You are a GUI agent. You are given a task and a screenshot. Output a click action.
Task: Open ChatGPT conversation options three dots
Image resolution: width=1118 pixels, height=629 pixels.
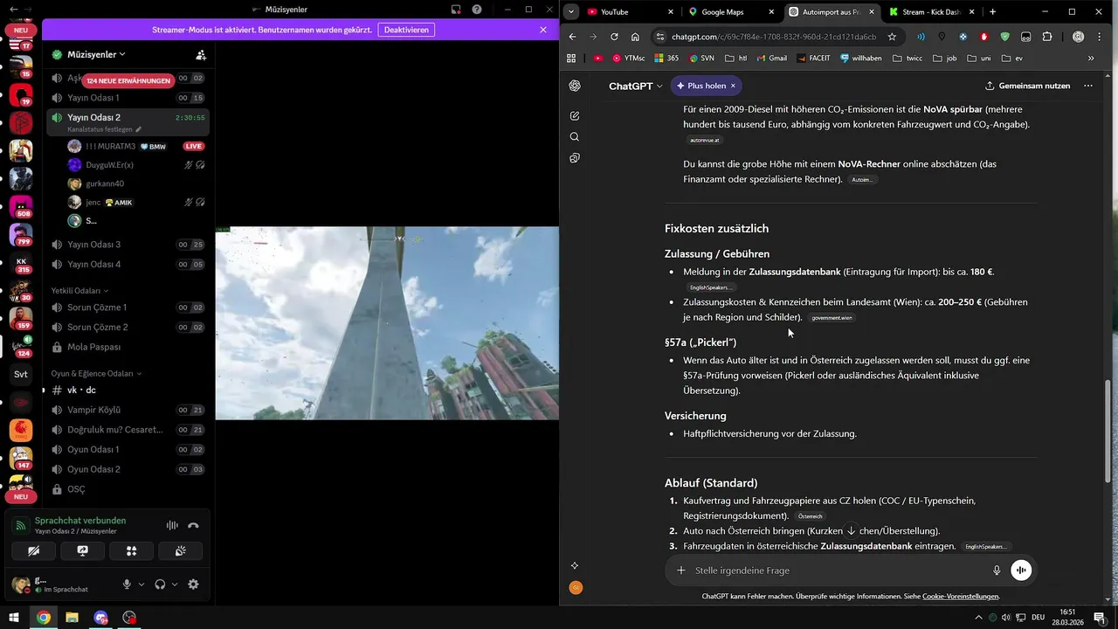click(x=1087, y=86)
